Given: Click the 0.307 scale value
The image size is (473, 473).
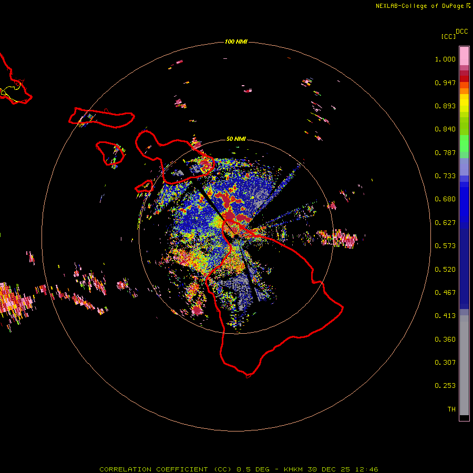Looking at the screenshot, I should click(x=445, y=363).
